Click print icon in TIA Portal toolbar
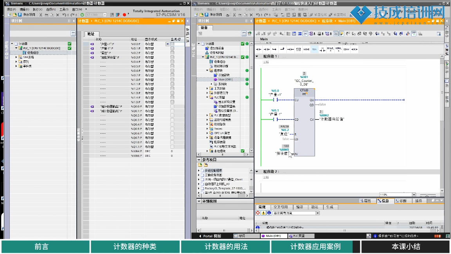This screenshot has height=254, width=451. 227,15
